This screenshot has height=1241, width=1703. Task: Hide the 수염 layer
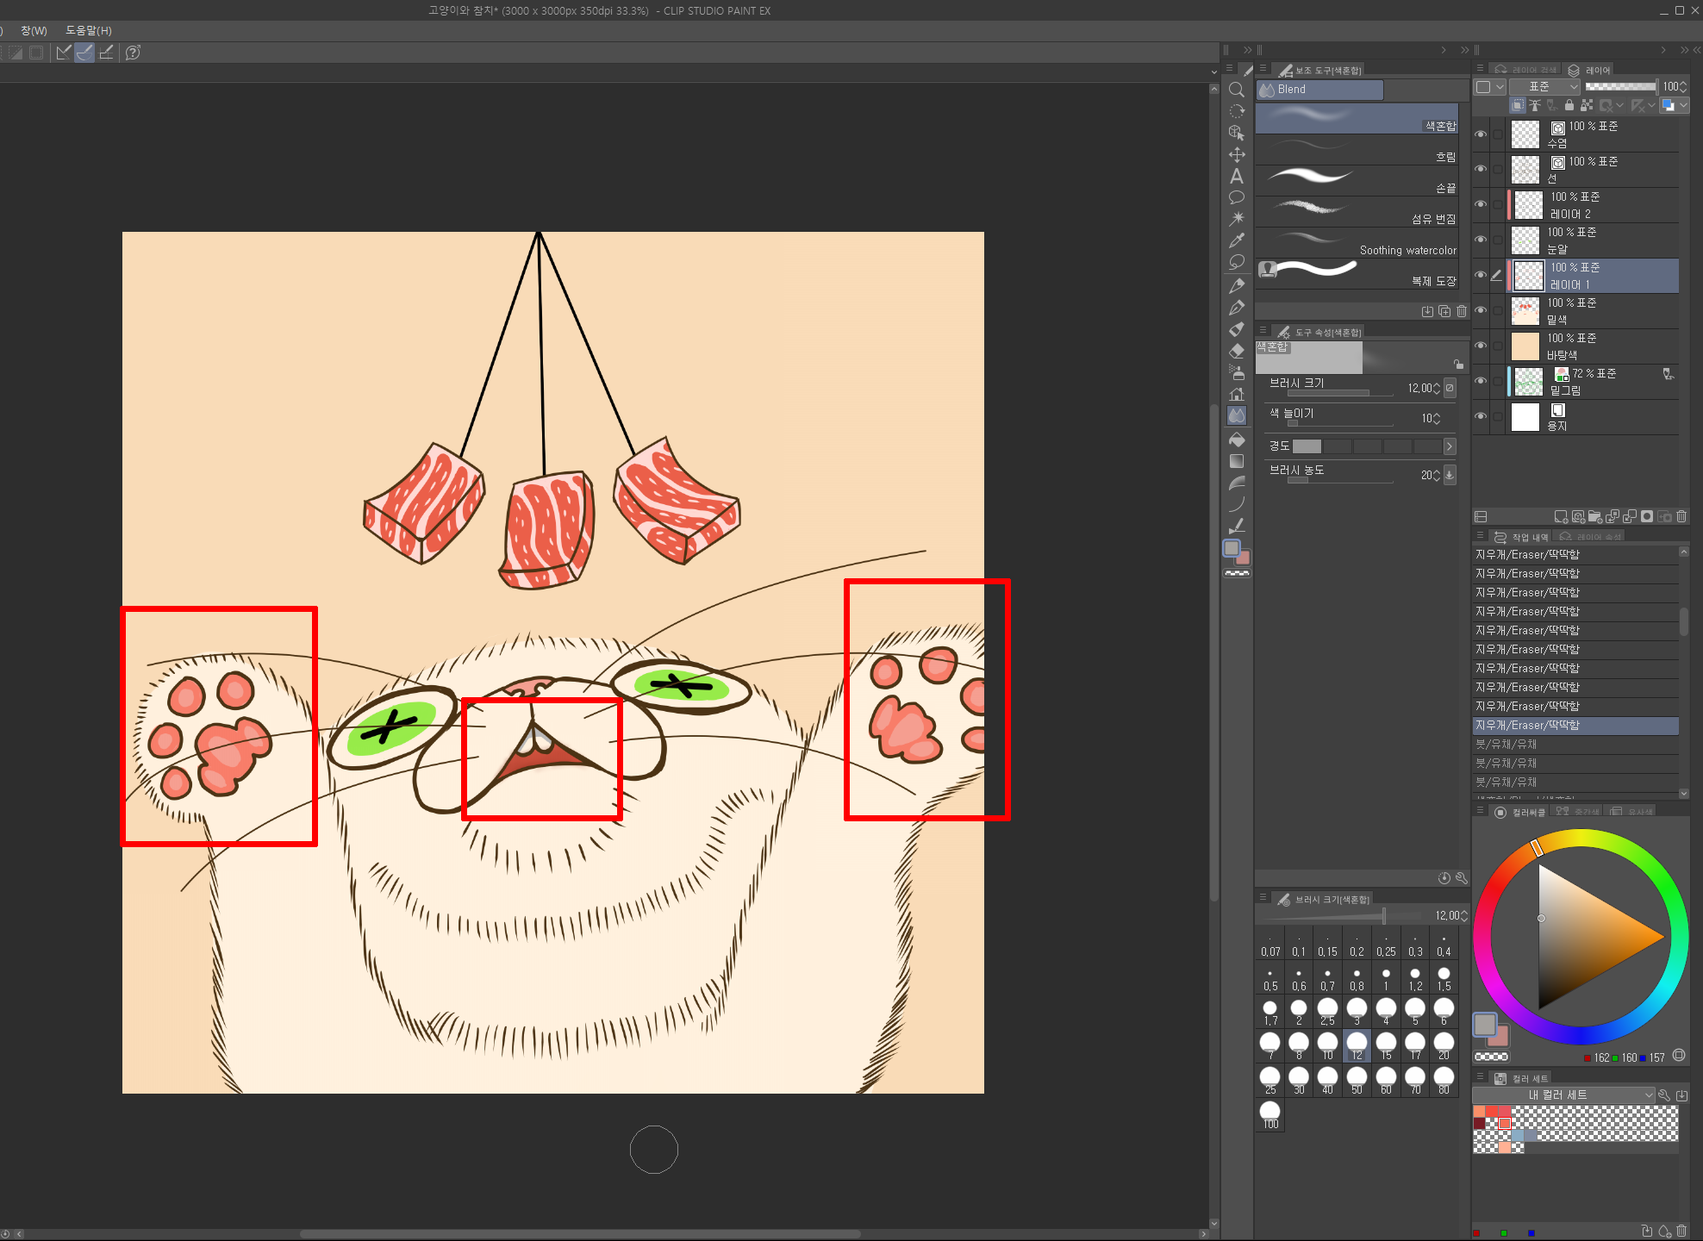click(x=1481, y=134)
